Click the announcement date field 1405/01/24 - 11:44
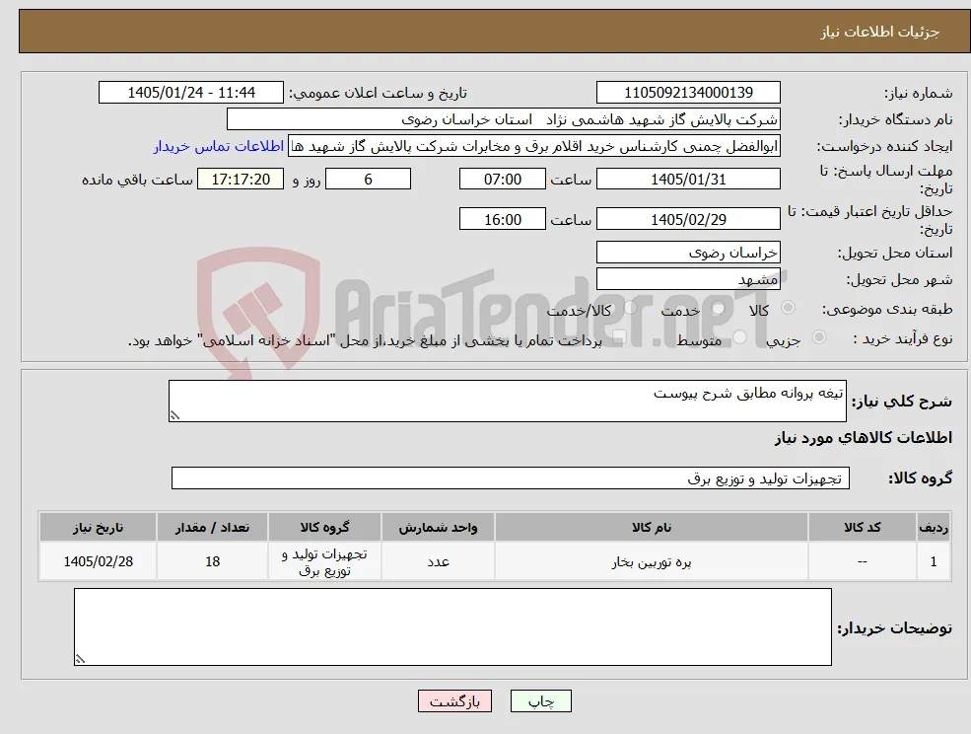The image size is (971, 734). 190,93
